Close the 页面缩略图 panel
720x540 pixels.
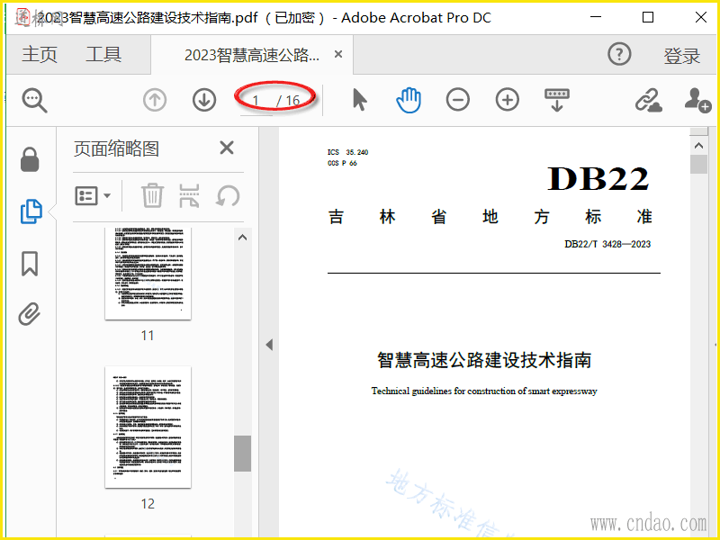tap(227, 148)
